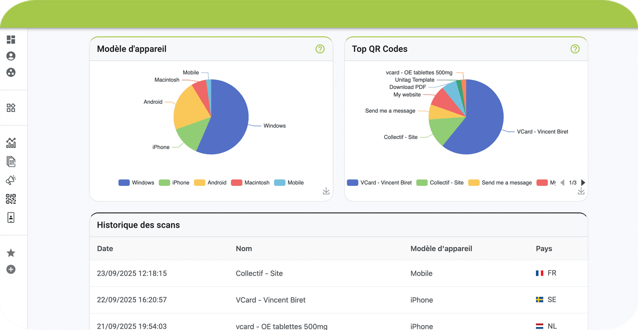Open the analytics chart icon in sidebar
638x330 pixels.
(11, 143)
